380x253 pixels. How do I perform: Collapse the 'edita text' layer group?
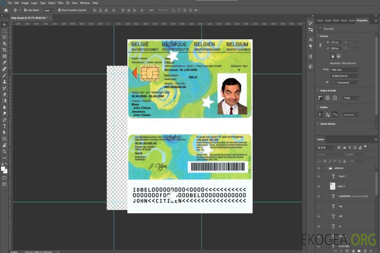(327, 168)
